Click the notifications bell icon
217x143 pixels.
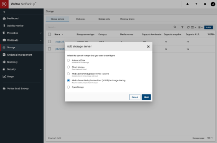188,4
